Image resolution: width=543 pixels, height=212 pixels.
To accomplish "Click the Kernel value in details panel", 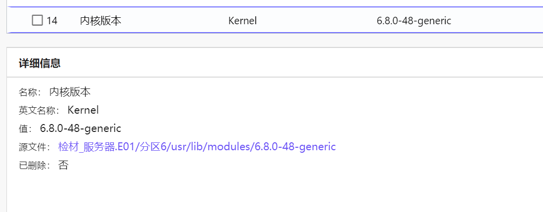I will tap(83, 110).
